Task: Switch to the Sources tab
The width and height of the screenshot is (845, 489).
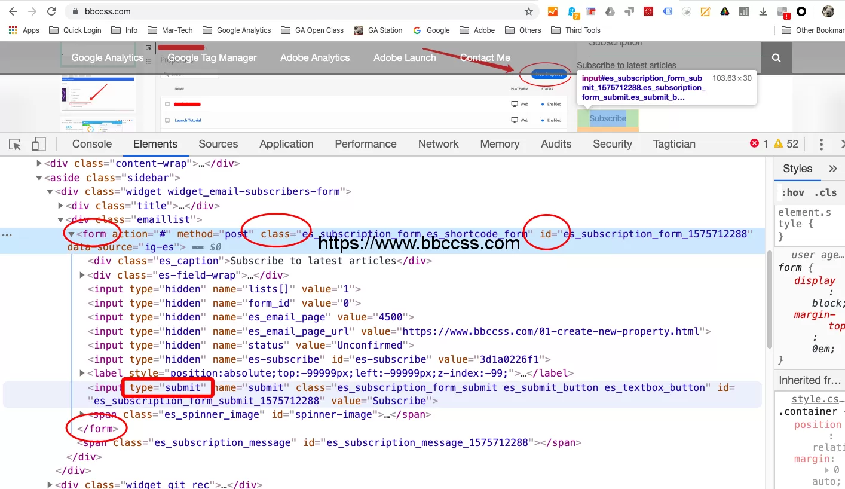Action: point(218,144)
